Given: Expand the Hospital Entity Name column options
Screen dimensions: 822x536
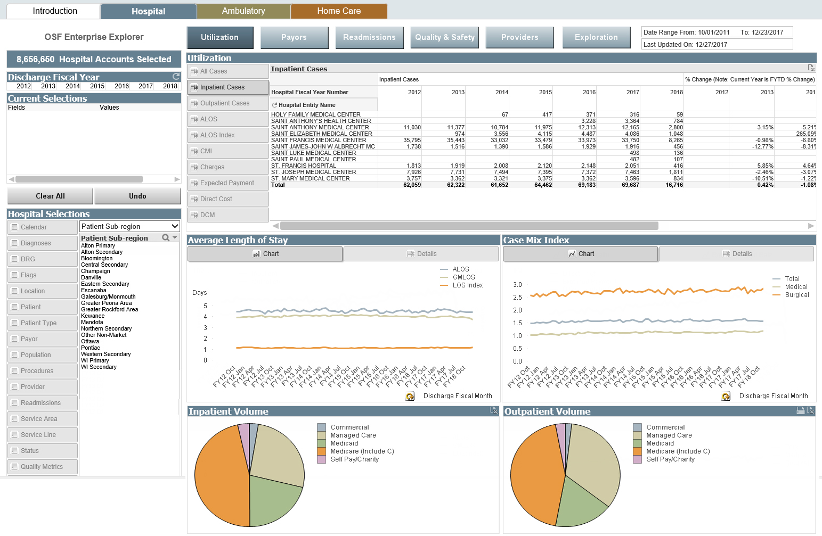Looking at the screenshot, I should [x=276, y=104].
